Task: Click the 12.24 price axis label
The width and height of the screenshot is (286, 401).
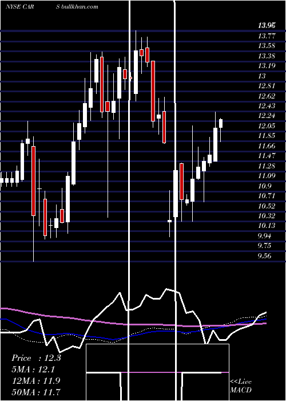Action: pyautogui.click(x=267, y=116)
